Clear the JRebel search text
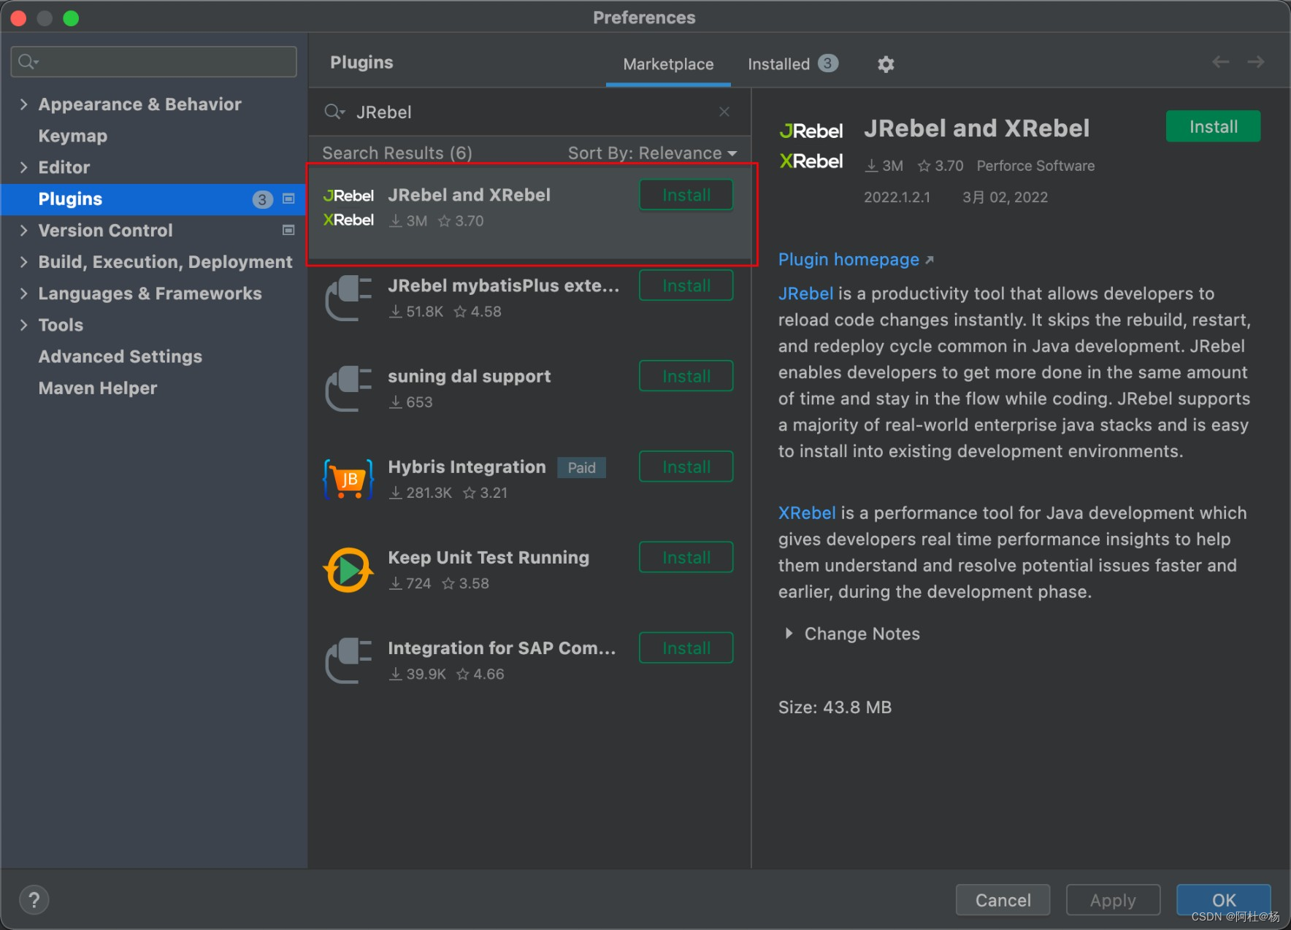This screenshot has height=930, width=1291. click(x=724, y=112)
